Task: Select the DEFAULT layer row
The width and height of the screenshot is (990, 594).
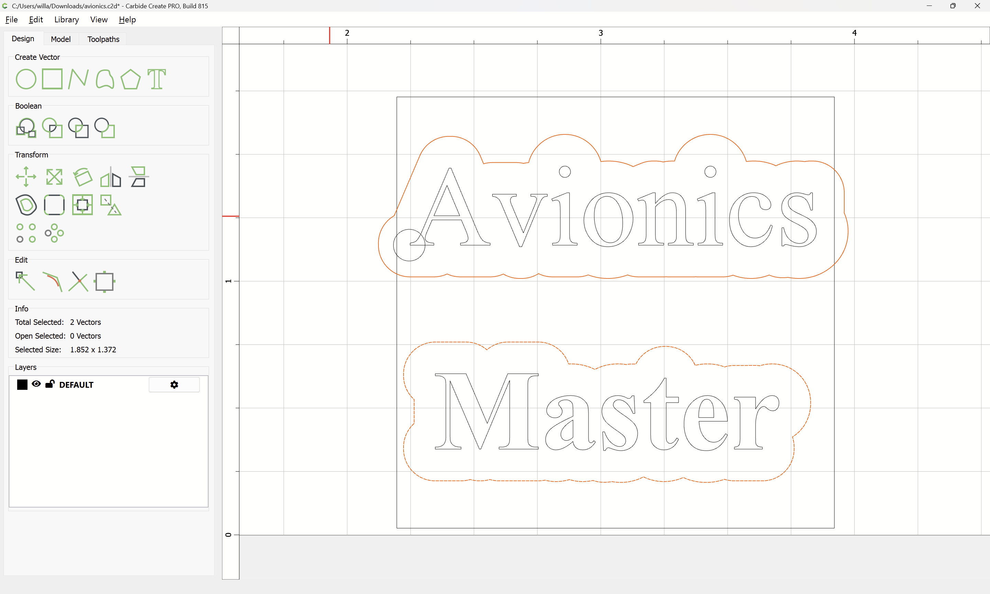Action: (x=108, y=385)
